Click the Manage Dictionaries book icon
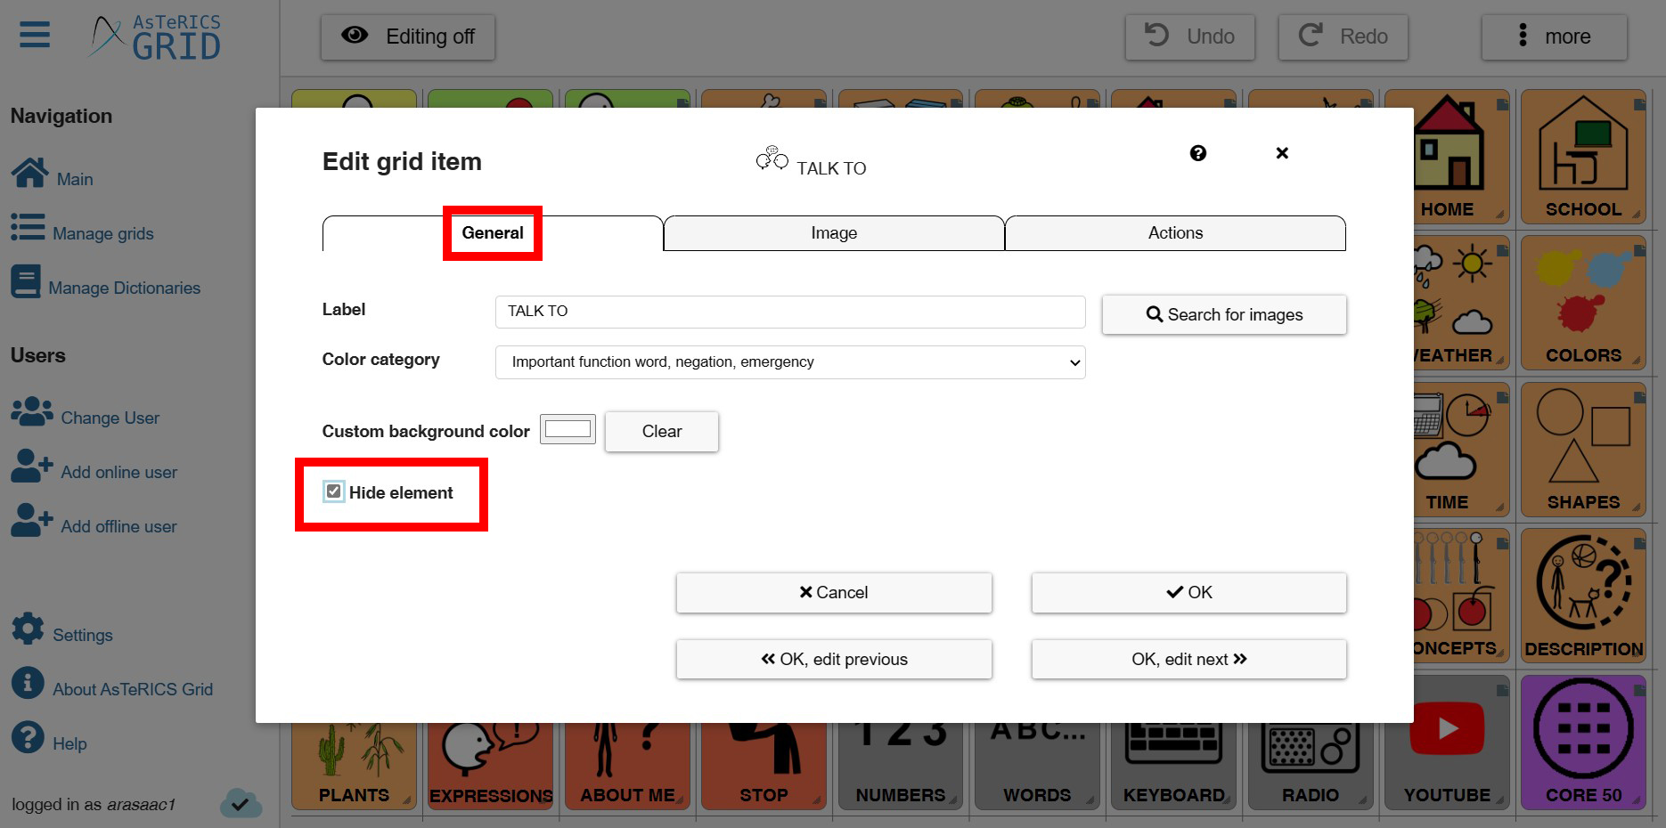This screenshot has width=1666, height=828. pos(26,281)
